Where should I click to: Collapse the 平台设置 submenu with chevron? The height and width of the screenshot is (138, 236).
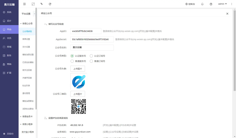coord(34,14)
